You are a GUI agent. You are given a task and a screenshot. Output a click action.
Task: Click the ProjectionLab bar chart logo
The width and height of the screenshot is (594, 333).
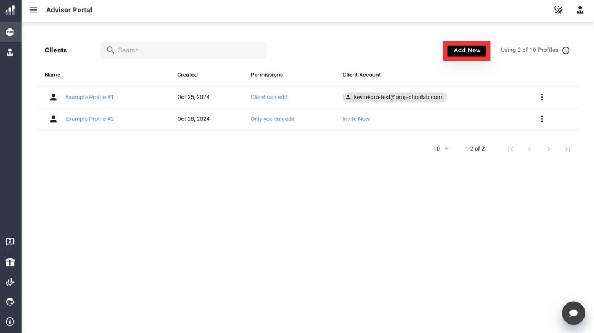[x=10, y=10]
